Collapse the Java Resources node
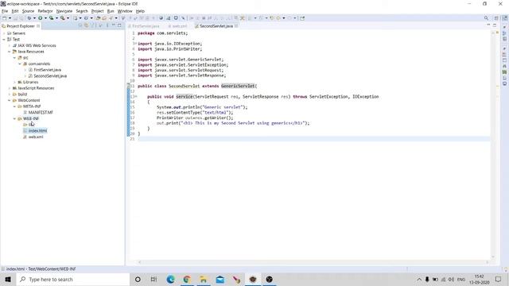Image resolution: width=509 pixels, height=286 pixels. click(10, 52)
